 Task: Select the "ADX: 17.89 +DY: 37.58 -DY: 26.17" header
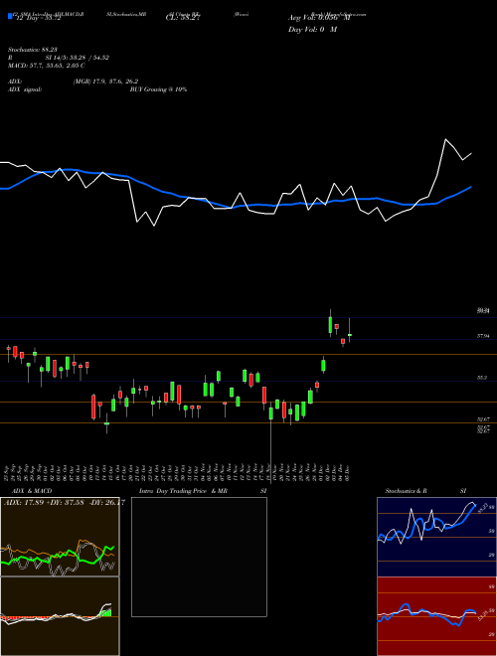click(x=64, y=503)
